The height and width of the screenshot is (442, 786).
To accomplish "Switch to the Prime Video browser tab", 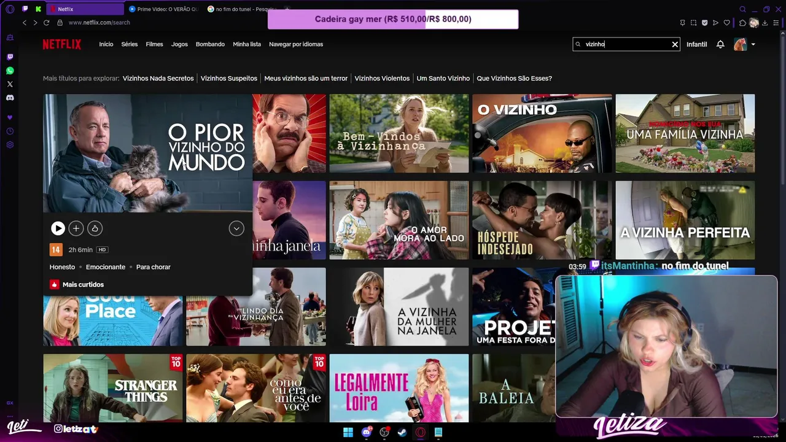I will click(163, 9).
